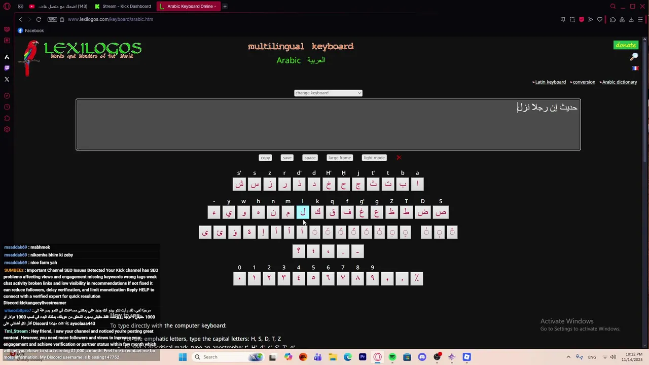This screenshot has height=365, width=649.
Task: Click inside the Arabic text area
Action: [x=328, y=125]
